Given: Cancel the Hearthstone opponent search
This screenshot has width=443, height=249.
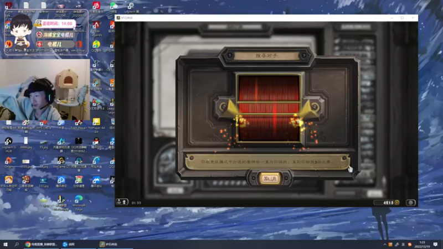Looking at the screenshot, I should [270, 179].
